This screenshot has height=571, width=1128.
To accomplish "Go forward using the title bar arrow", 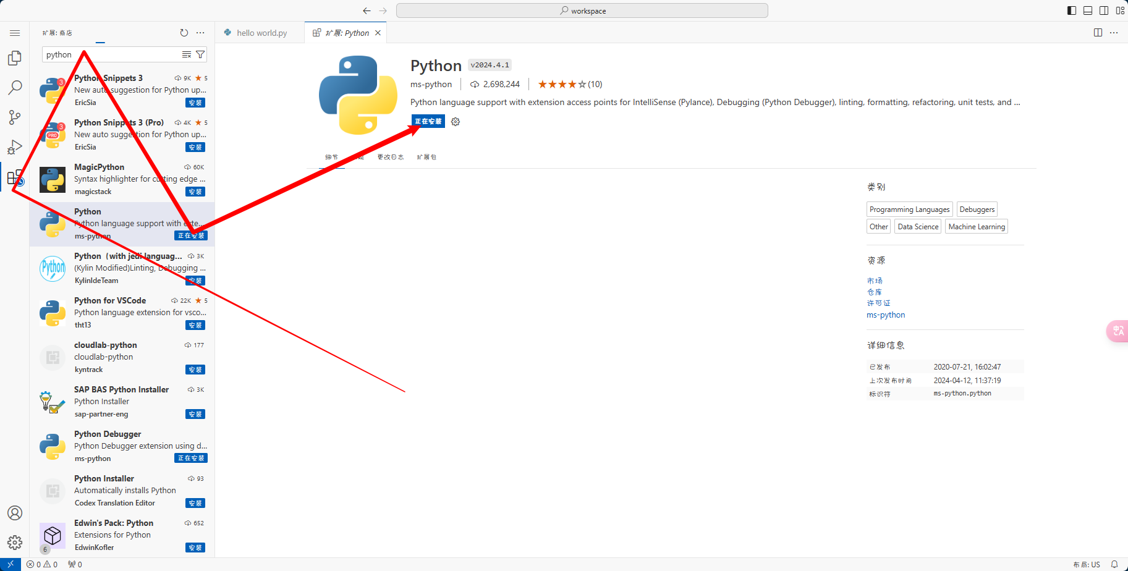I will coord(383,11).
